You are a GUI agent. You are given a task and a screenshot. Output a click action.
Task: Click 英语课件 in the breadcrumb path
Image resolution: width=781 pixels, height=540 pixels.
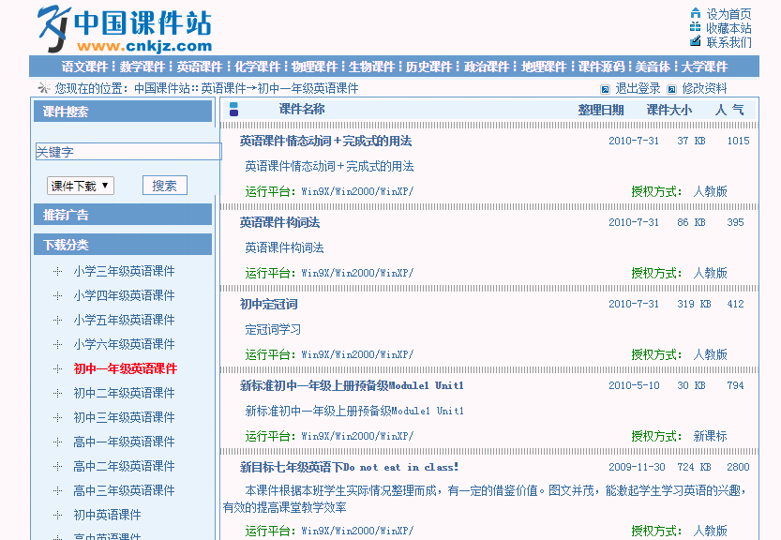(224, 89)
